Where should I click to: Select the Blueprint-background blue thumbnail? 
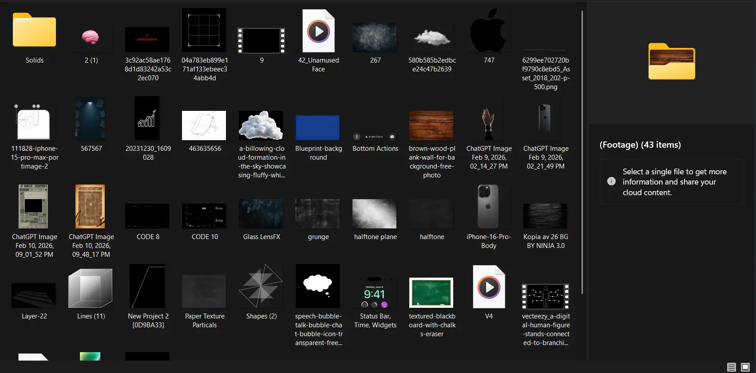pos(318,127)
